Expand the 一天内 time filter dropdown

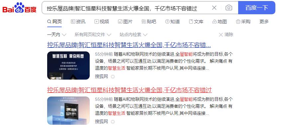[x=57, y=34]
